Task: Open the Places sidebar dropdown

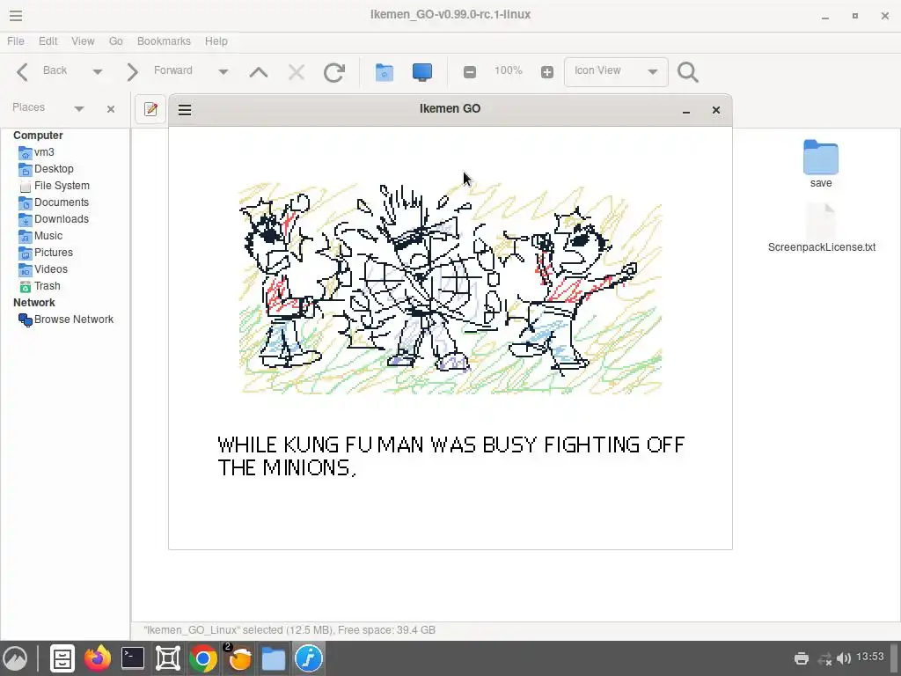Action: (x=78, y=108)
